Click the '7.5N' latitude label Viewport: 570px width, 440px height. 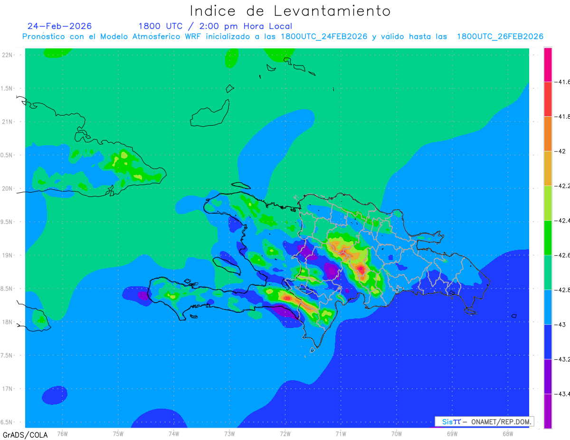7,356
